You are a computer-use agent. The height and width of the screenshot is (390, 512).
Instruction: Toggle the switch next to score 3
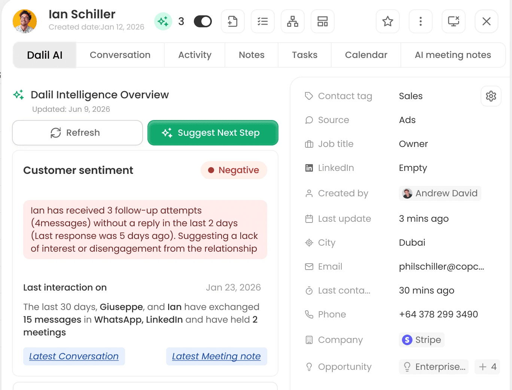tap(203, 21)
